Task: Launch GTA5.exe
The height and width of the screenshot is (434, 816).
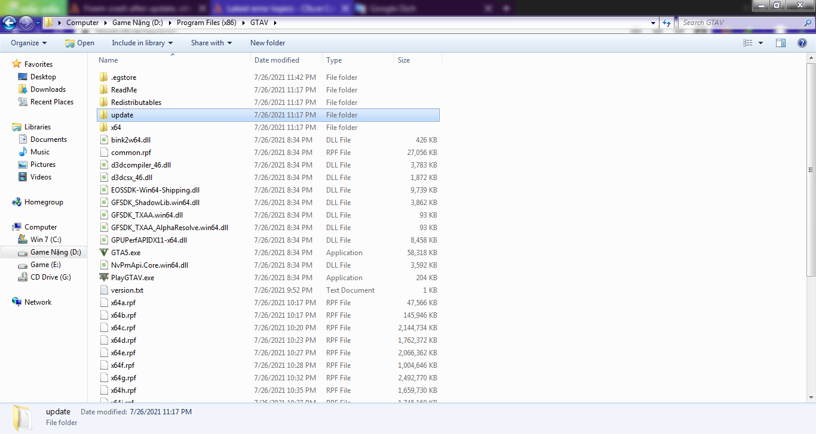Action: pyautogui.click(x=125, y=252)
